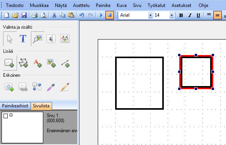Viewport: 226px width, 145px height.
Task: Open the font size 14 dropdown
Action: [x=172, y=15]
